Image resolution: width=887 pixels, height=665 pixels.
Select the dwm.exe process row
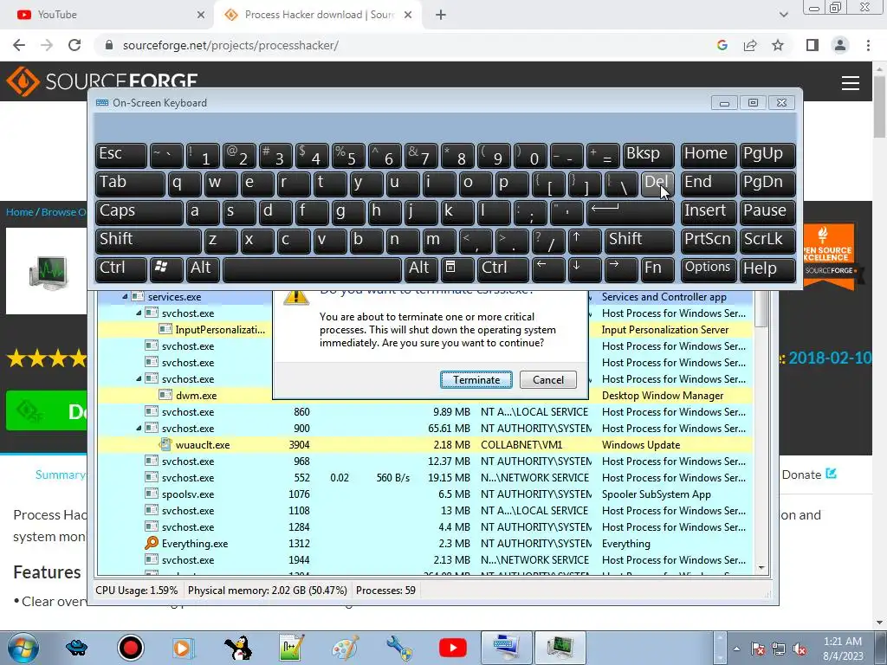[x=425, y=395]
